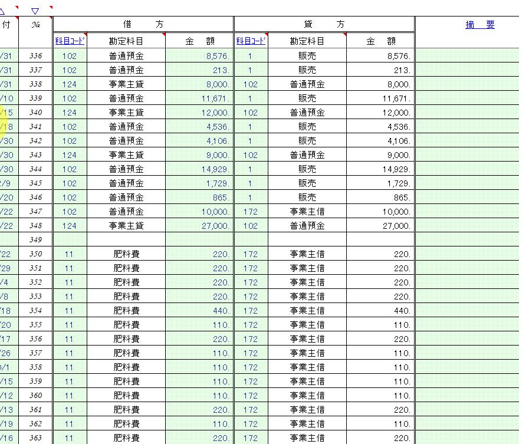Select debit 勘定科目 header cell
519x444 pixels.
pos(126,41)
